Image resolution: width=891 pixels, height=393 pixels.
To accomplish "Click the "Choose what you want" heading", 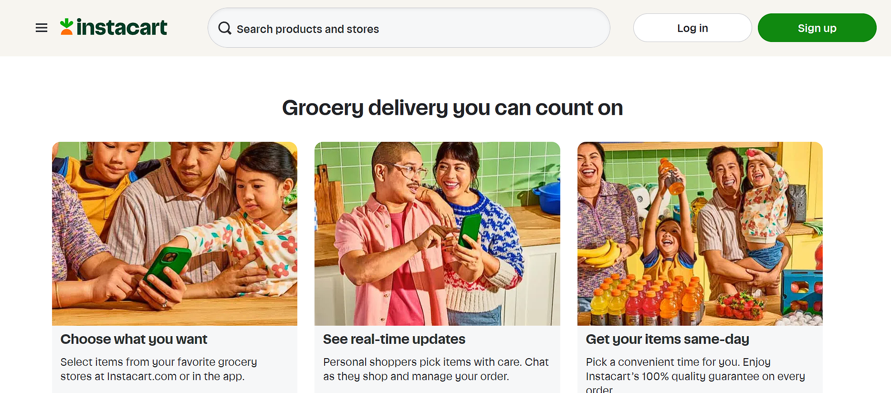I will tap(134, 339).
